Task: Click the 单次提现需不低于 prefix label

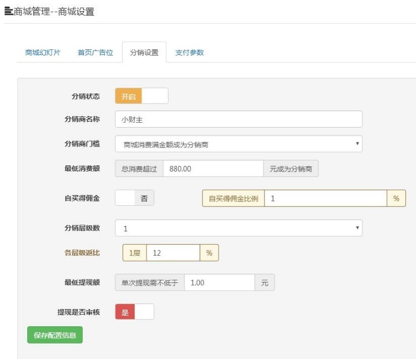Action: (x=149, y=282)
